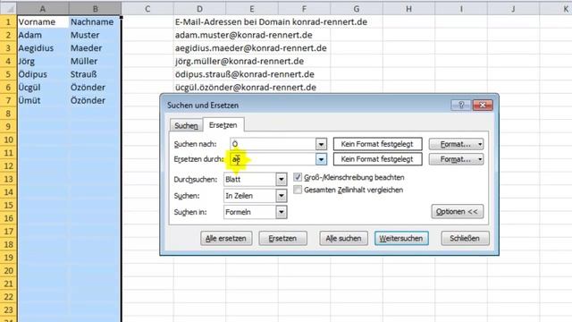Click the Schließen button
This screenshot has width=572, height=322.
465,239
